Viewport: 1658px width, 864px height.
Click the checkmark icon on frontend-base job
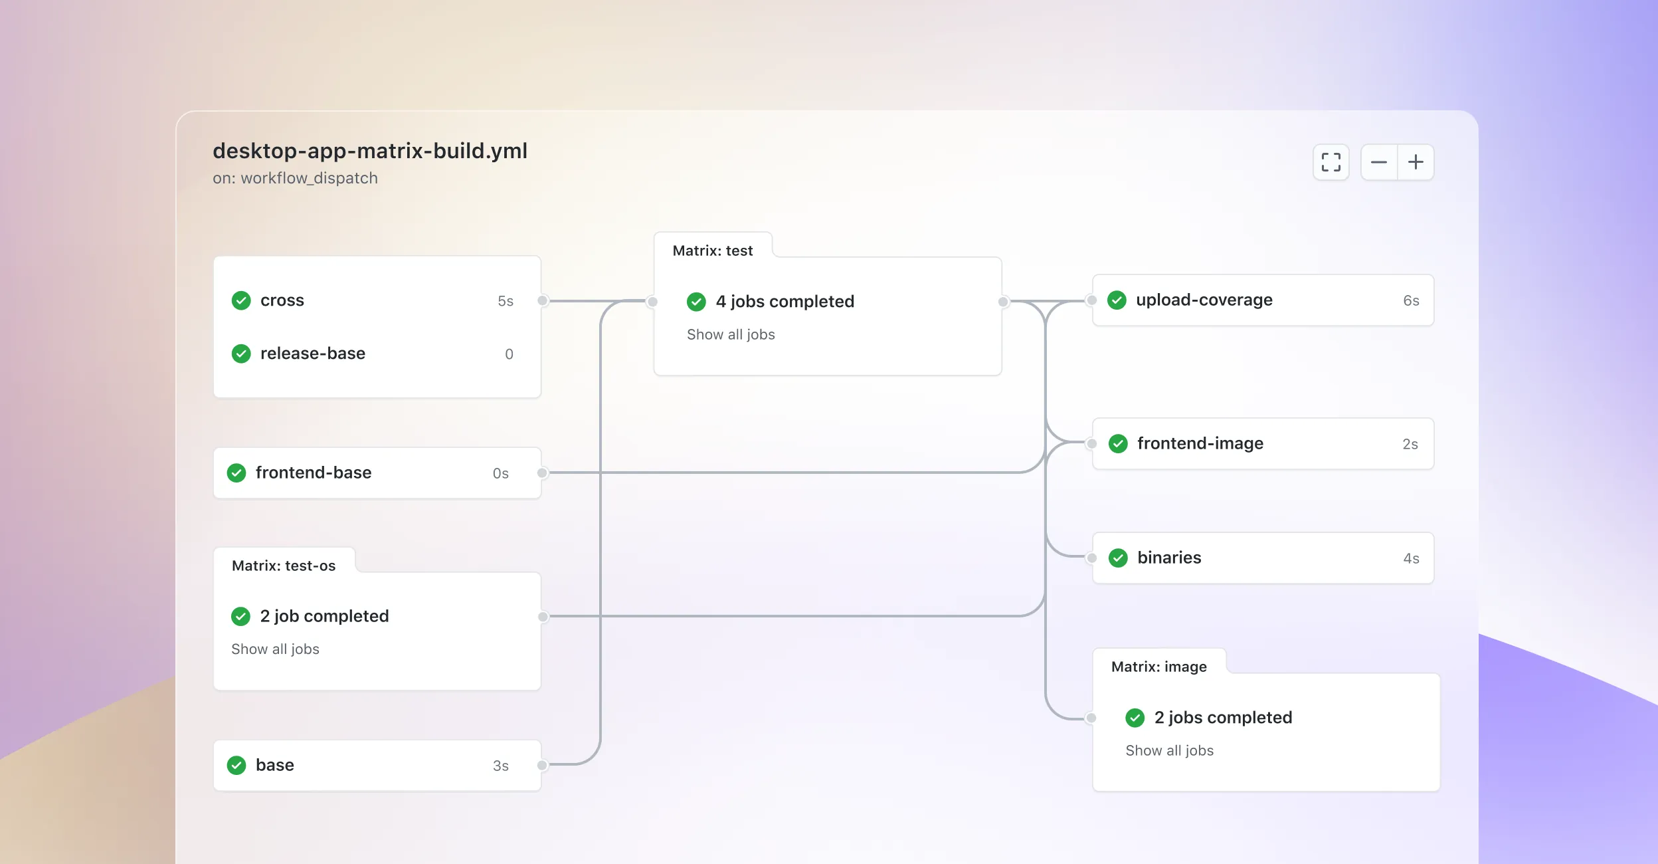pos(237,473)
